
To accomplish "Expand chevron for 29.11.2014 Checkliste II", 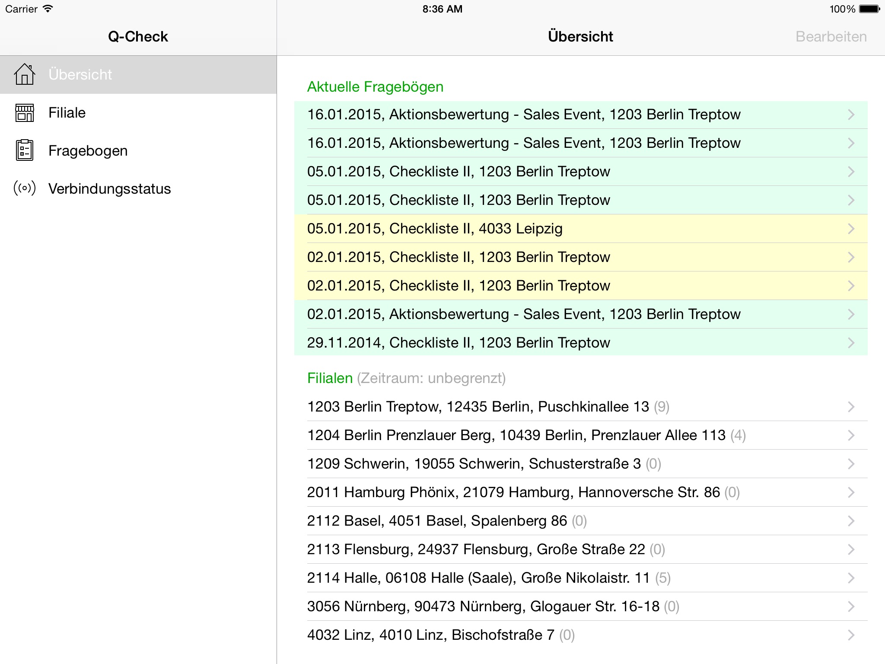I will pos(851,343).
